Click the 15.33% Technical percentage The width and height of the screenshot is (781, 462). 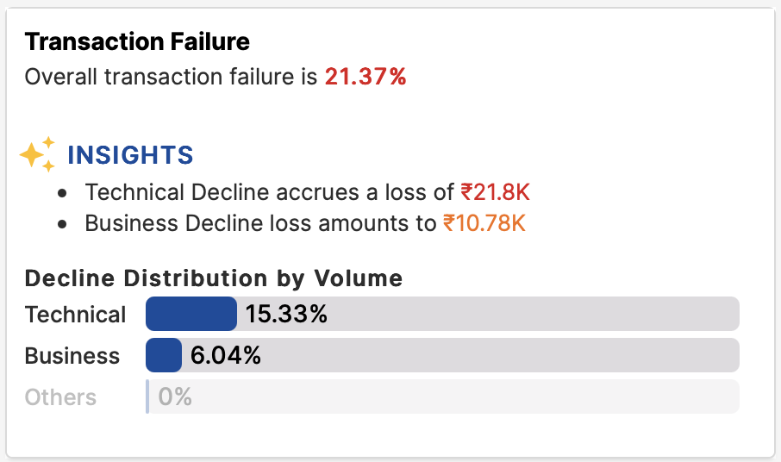coord(286,315)
